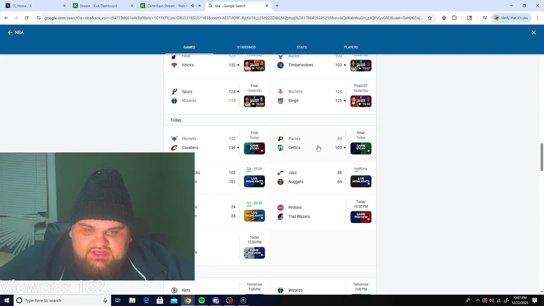The image size is (544, 306).
Task: Bookmark this page with the star
Action: coord(430,18)
